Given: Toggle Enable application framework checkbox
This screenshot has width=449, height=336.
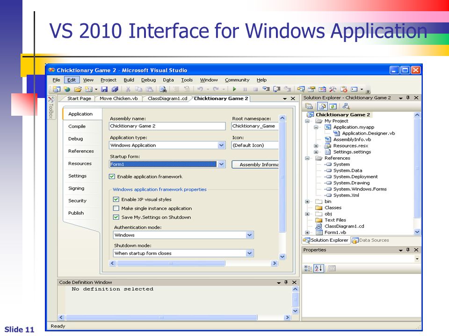Looking at the screenshot, I should click(x=112, y=176).
